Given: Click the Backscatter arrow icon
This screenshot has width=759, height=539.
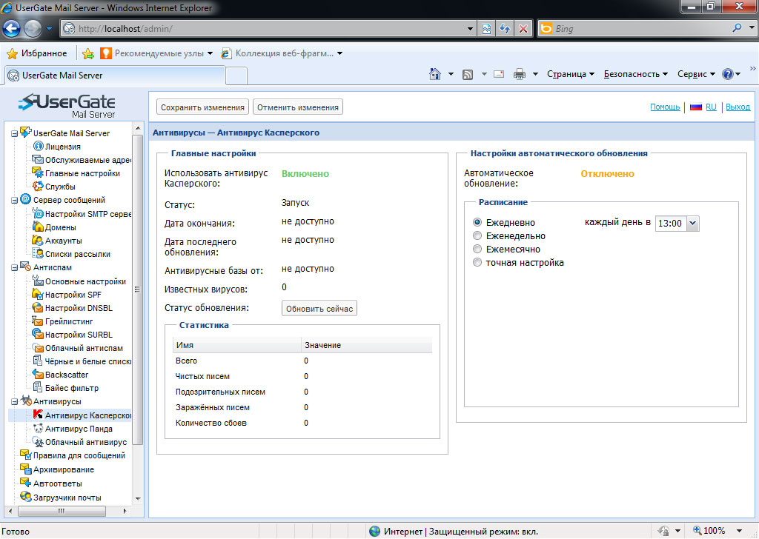Looking at the screenshot, I should [38, 375].
